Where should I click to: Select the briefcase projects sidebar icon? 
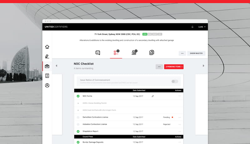coord(47,66)
